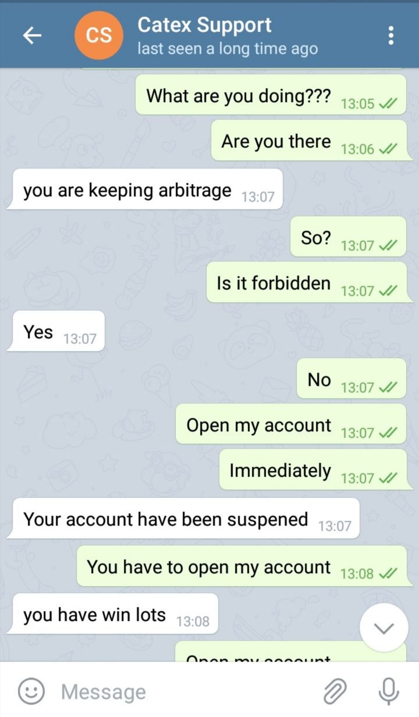Open the emoji picker smiley icon
419x717 pixels.
[x=31, y=691]
